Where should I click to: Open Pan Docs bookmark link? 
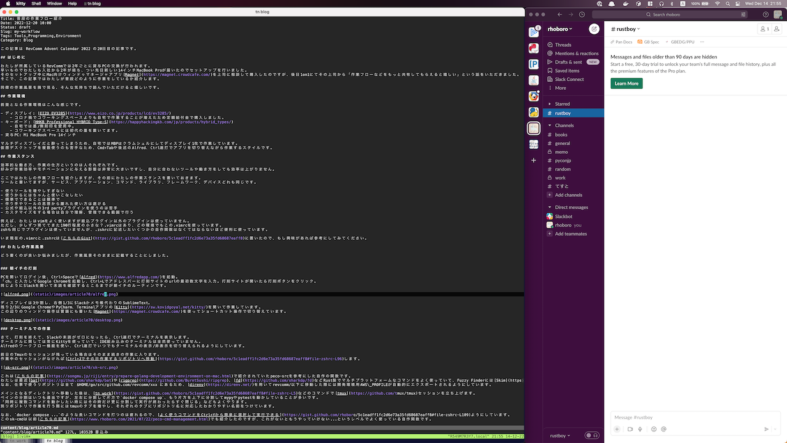coord(621,42)
